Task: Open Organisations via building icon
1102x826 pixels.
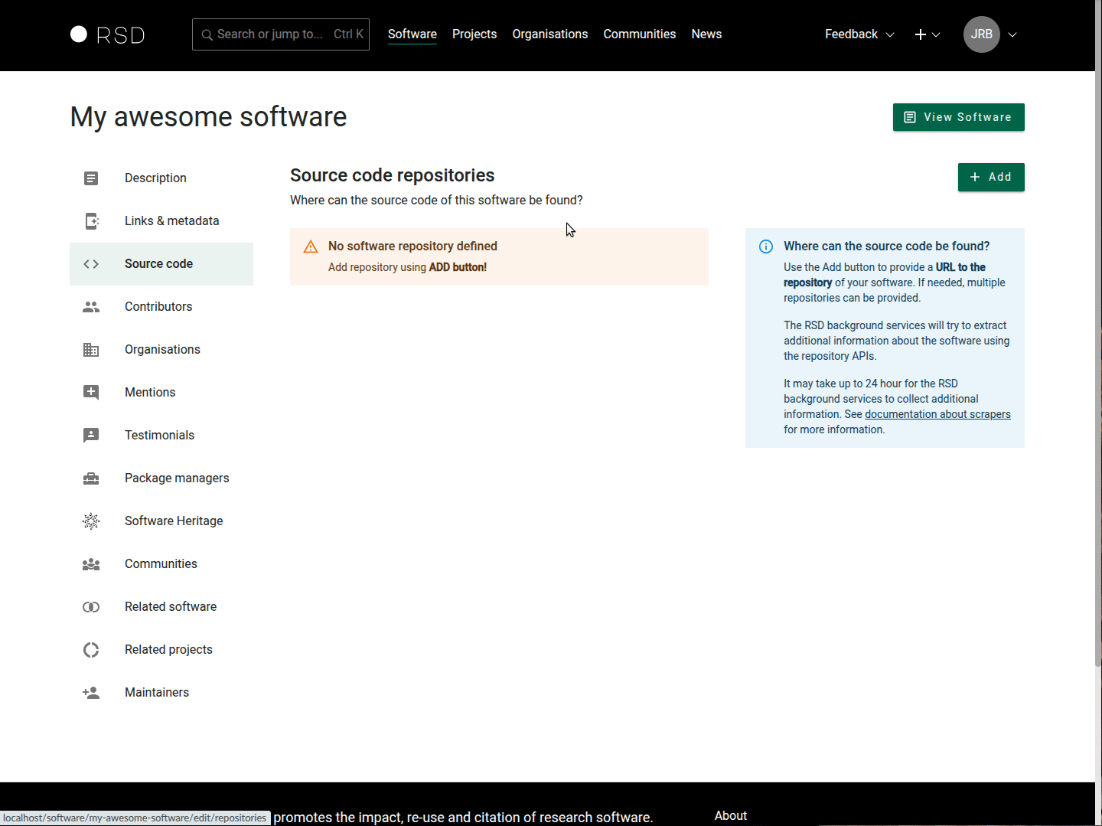Action: pyautogui.click(x=91, y=350)
